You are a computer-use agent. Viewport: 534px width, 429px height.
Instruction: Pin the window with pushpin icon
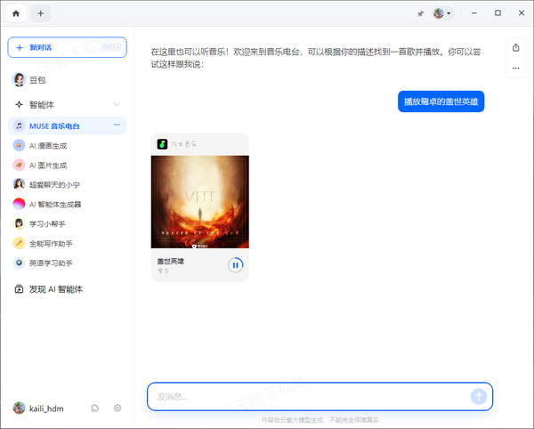[421, 13]
